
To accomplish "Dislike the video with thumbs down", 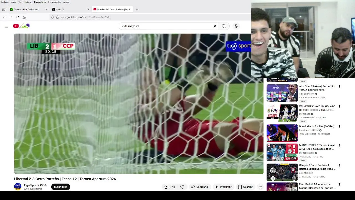I will click(182, 187).
